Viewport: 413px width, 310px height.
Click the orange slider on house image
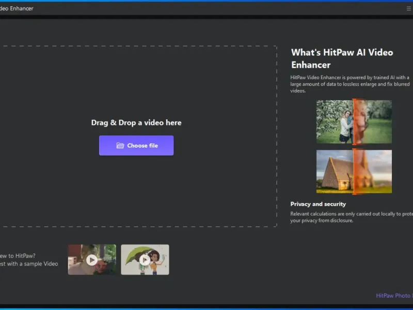355,172
